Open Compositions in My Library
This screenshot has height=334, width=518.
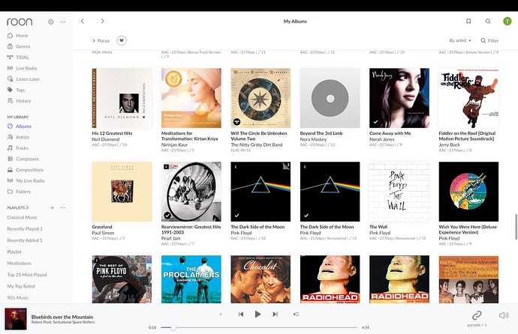click(x=26, y=170)
